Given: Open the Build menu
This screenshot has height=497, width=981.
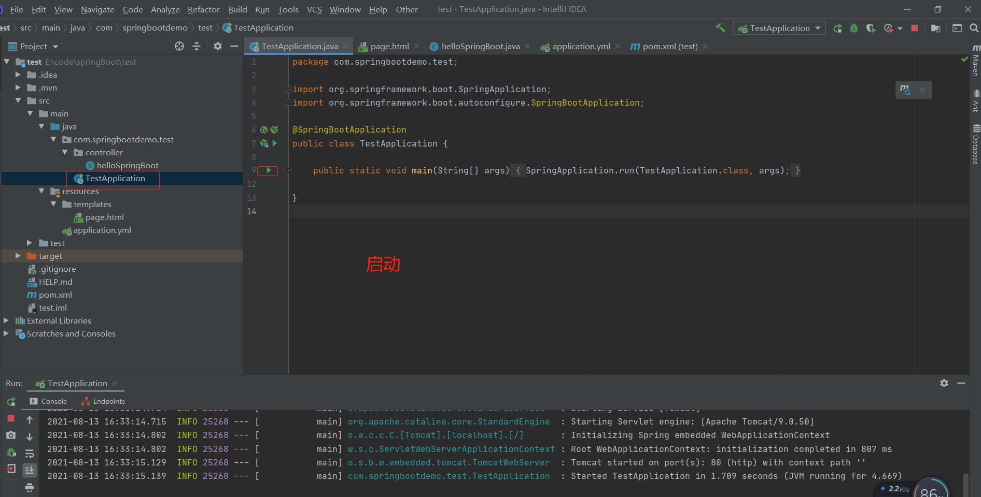Looking at the screenshot, I should [x=237, y=9].
